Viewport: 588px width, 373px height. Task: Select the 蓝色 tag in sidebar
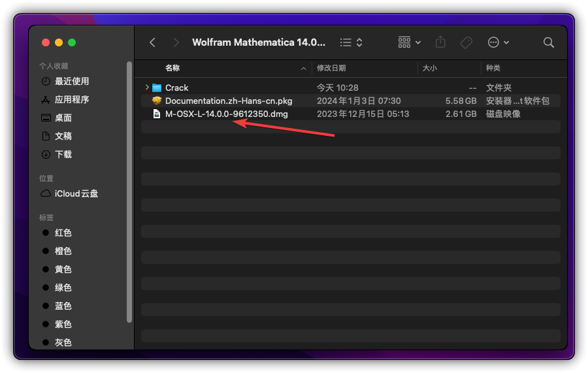point(63,306)
